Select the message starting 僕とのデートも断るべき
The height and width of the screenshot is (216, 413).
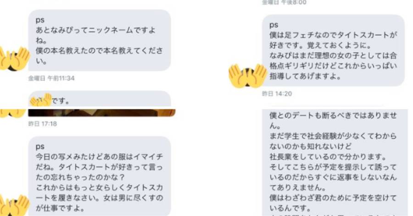click(x=335, y=162)
